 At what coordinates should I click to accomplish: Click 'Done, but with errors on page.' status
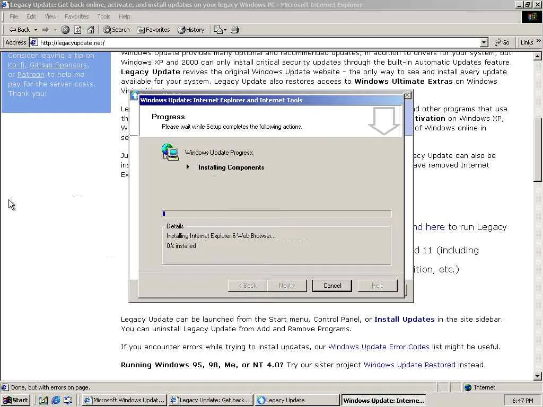(50, 387)
